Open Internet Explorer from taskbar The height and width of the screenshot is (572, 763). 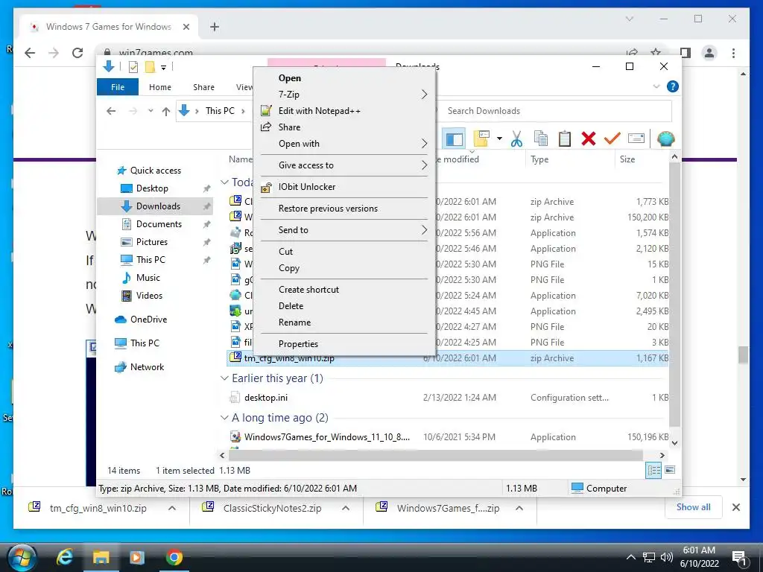click(x=65, y=557)
